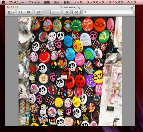This screenshot has height=132, width=143.
Task: Zoom the window with the green button
Action: (x=17, y=7)
